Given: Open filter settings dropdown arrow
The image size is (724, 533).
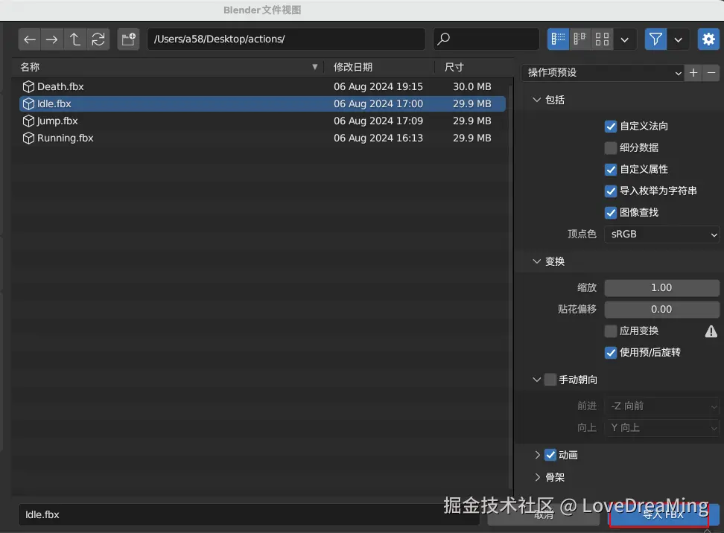Looking at the screenshot, I should coord(678,39).
